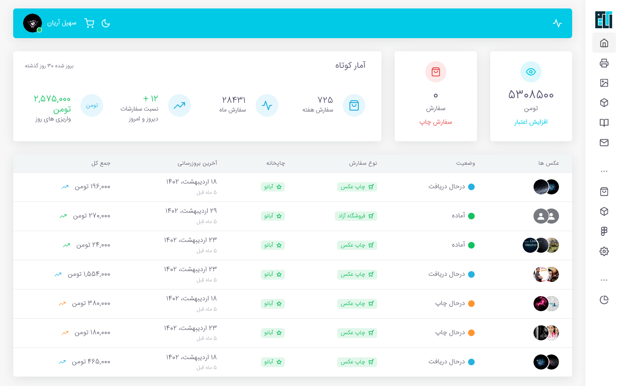Open the settings gear in sidebar

tap(604, 251)
